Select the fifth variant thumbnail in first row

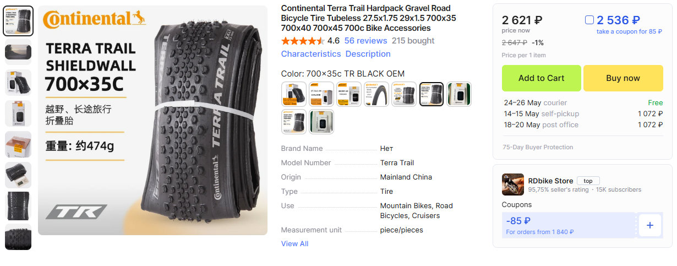[x=404, y=94]
